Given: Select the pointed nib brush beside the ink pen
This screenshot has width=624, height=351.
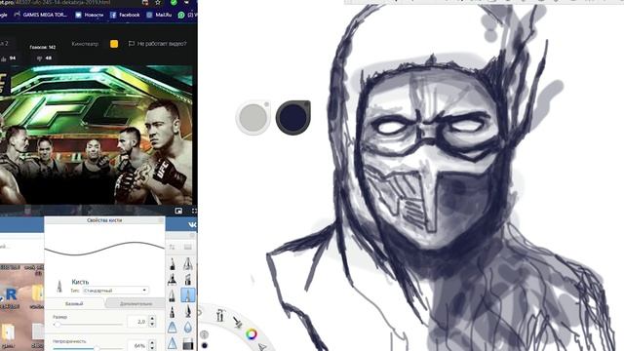Looking at the screenshot, I should pyautogui.click(x=188, y=311).
